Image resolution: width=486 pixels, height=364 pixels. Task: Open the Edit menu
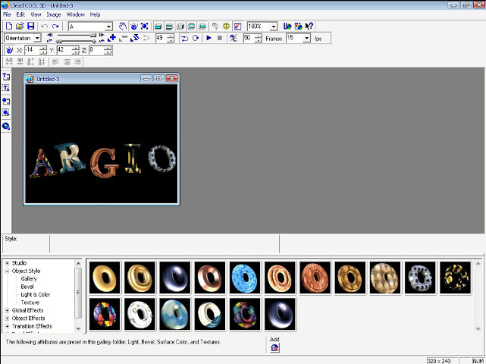pos(20,14)
